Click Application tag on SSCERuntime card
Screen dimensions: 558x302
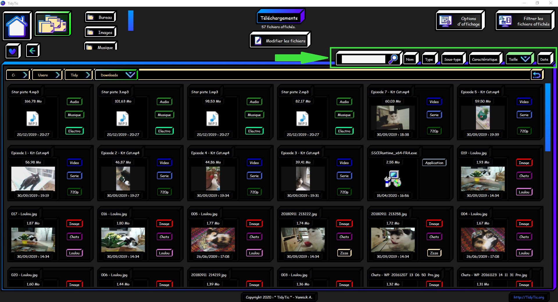click(434, 163)
